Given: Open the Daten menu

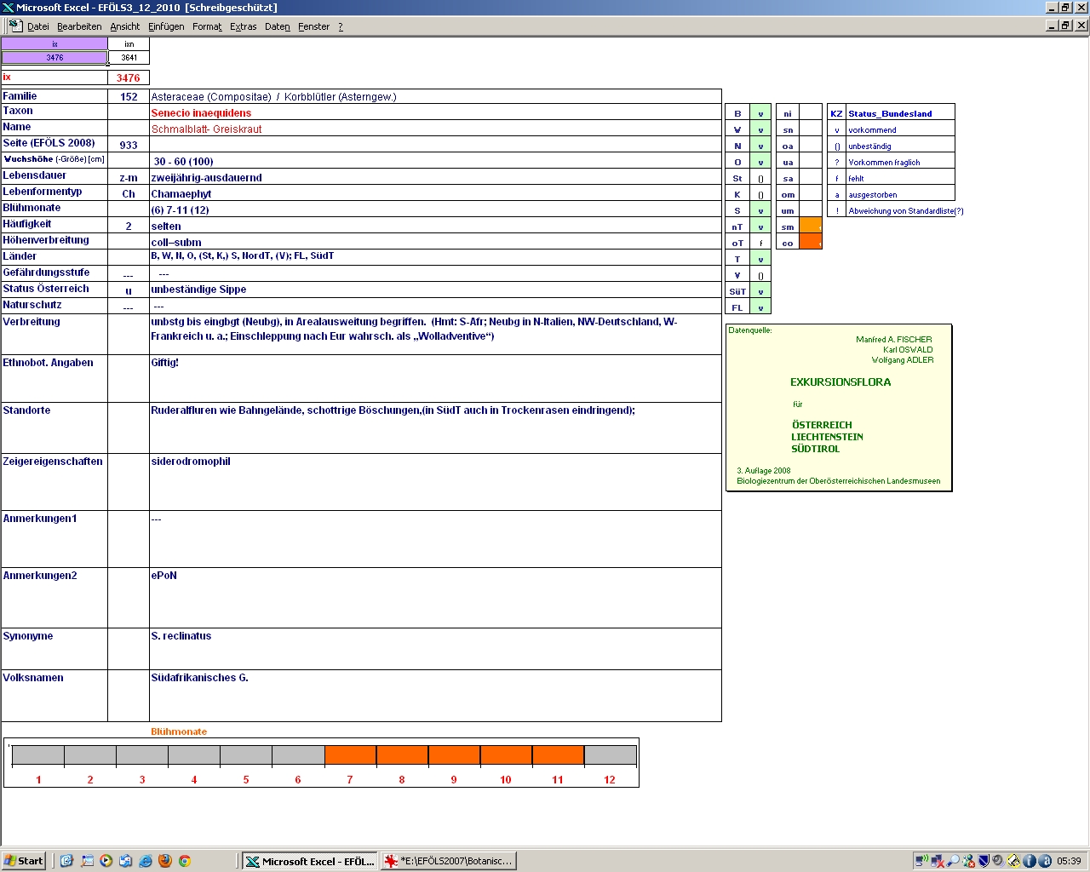Looking at the screenshot, I should point(278,26).
